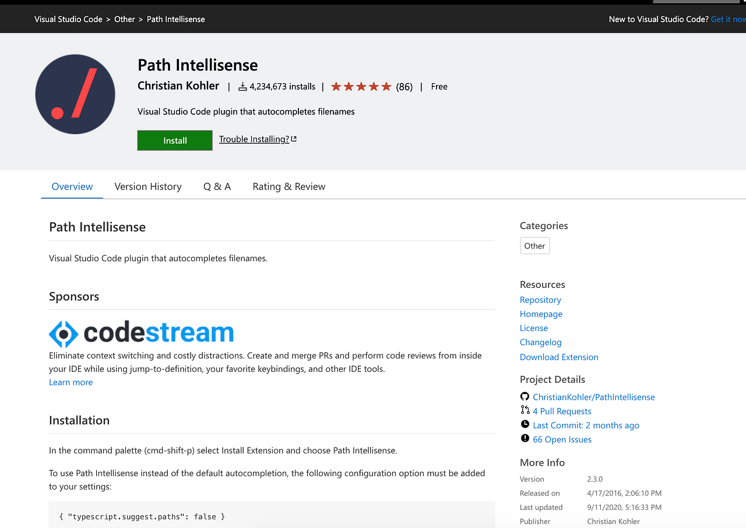Viewport: 746px width, 528px height.
Task: Open the ChristianKohler/PathIntellisense GitHub link
Action: pos(594,397)
